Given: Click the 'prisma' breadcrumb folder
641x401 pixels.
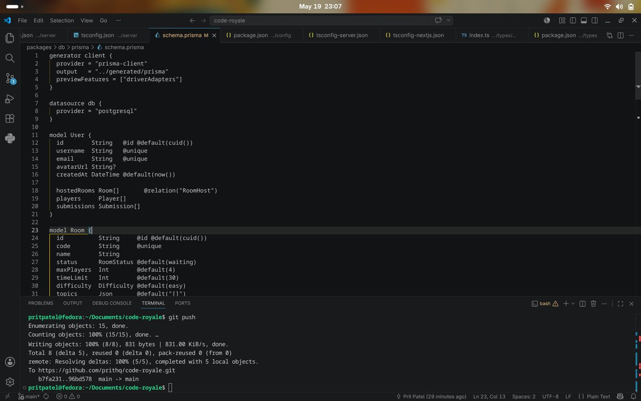Looking at the screenshot, I should coord(80,47).
